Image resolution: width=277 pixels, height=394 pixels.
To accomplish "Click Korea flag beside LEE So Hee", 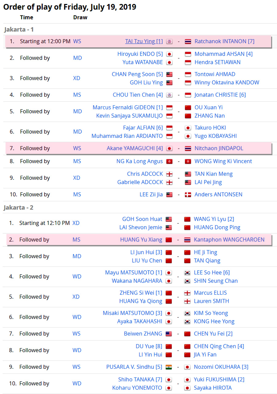I will coord(187,272).
